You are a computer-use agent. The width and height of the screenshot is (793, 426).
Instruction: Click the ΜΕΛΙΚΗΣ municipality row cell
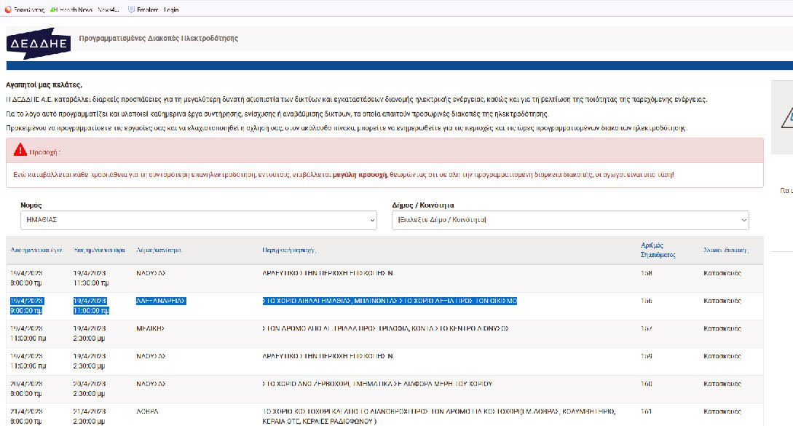pos(151,328)
